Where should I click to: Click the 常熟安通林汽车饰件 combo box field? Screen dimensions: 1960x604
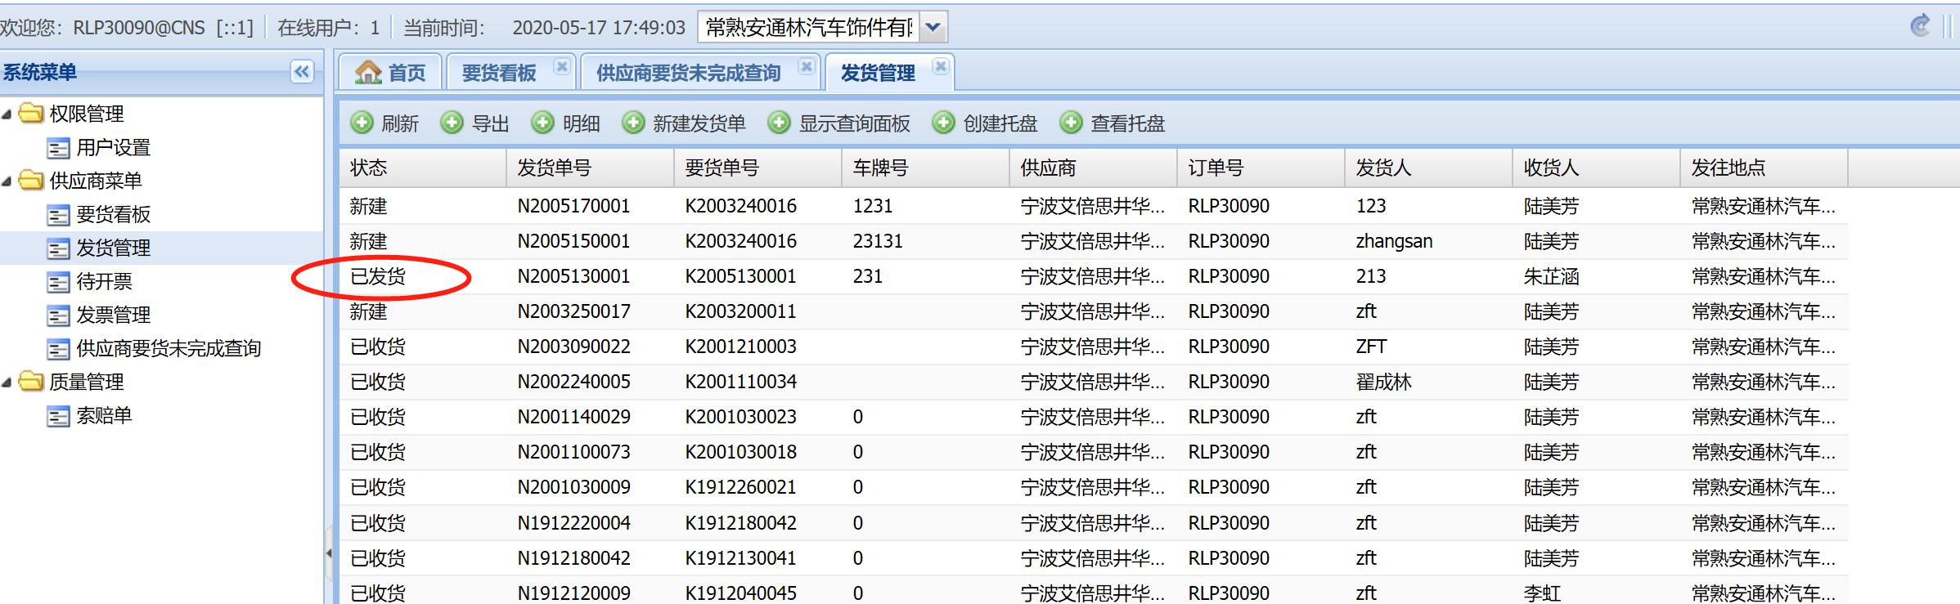[808, 27]
